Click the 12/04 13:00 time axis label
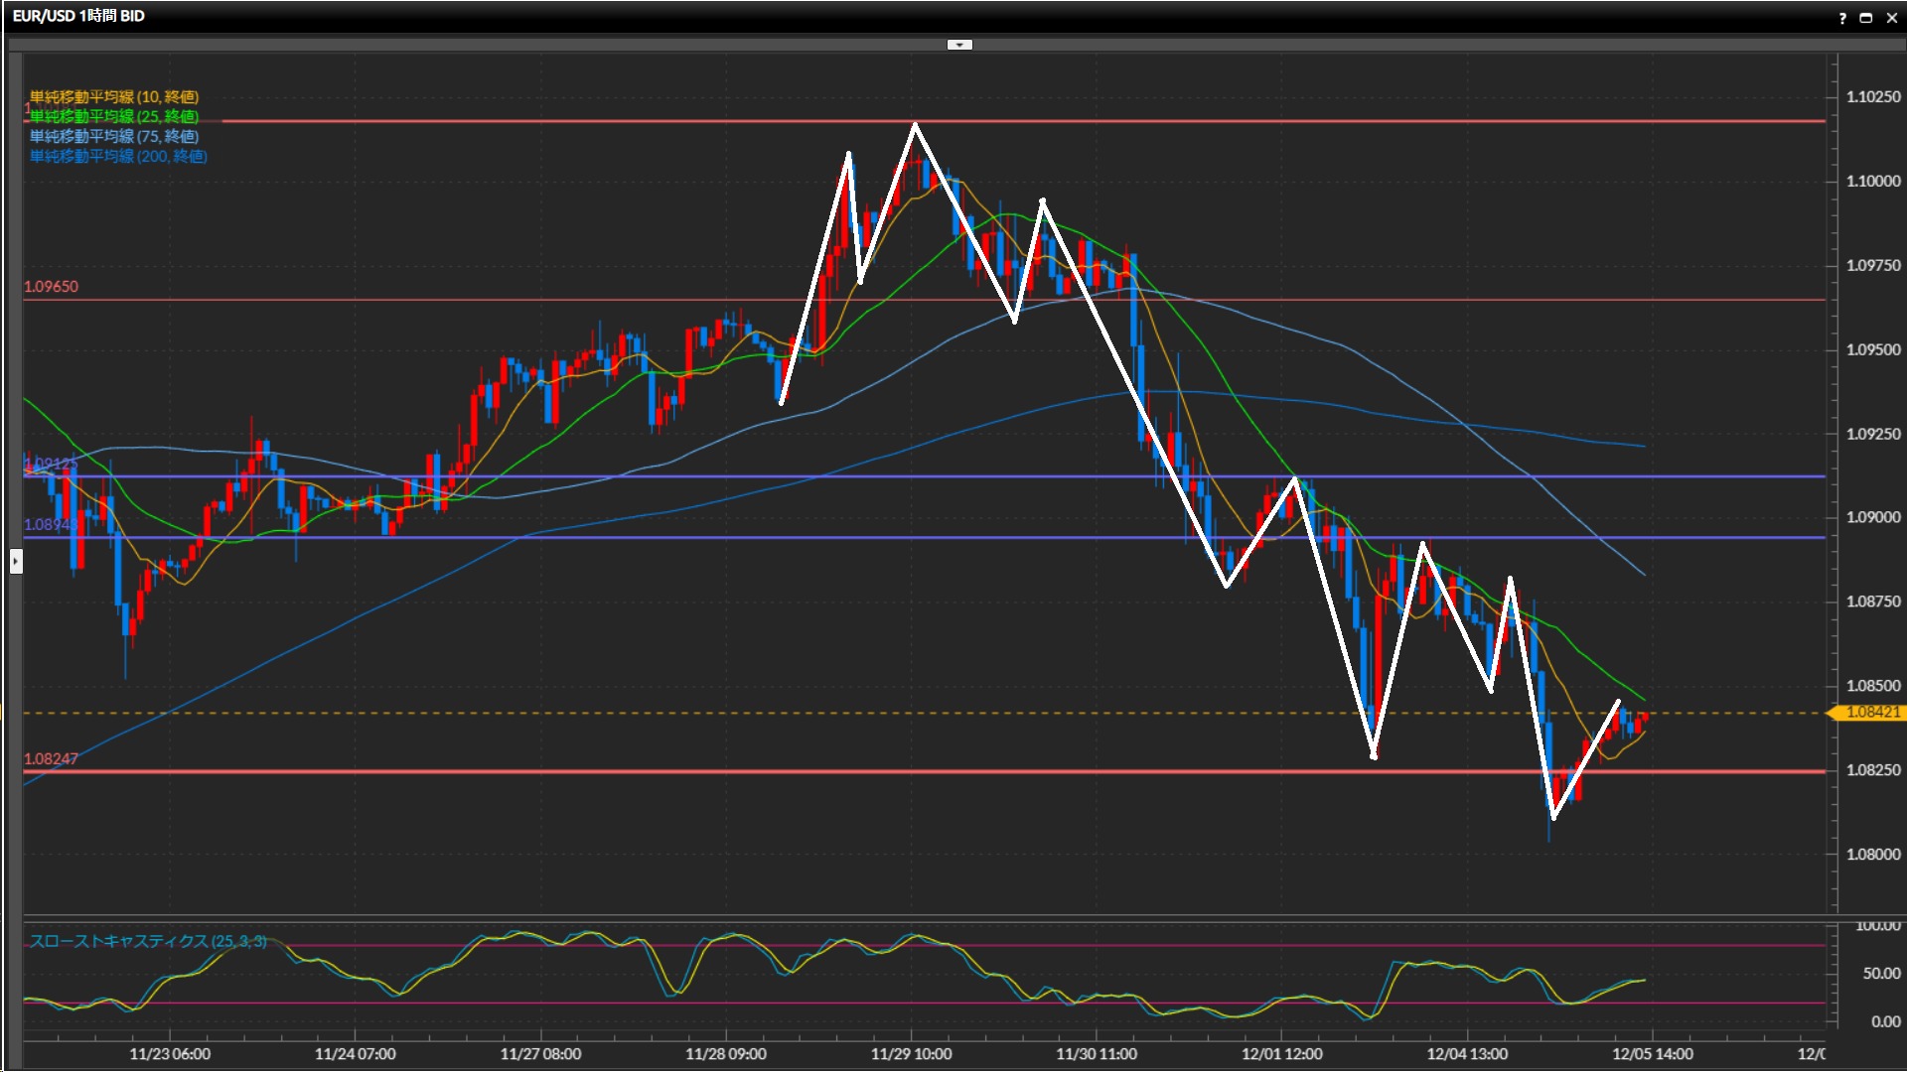The width and height of the screenshot is (1907, 1072). pyautogui.click(x=1467, y=1054)
